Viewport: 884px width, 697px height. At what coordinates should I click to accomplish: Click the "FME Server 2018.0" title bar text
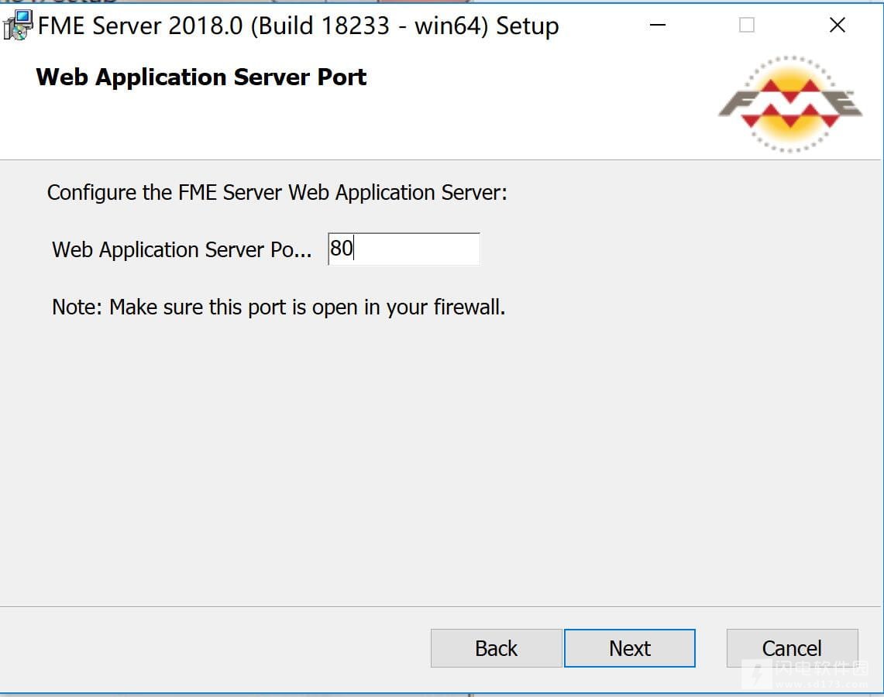pyautogui.click(x=140, y=26)
